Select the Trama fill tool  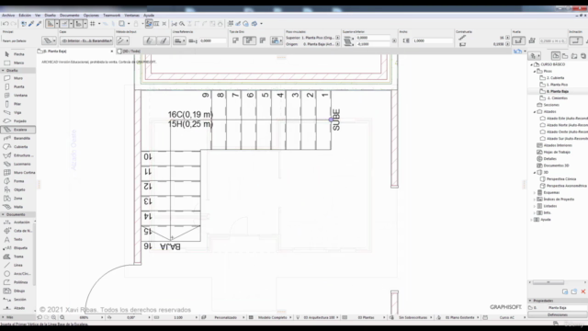(x=18, y=257)
